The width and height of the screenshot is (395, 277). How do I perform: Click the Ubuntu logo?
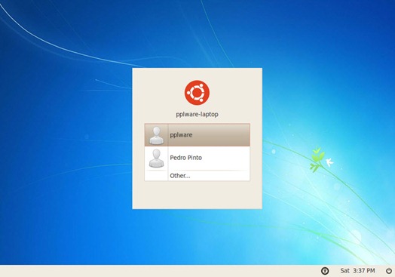click(197, 93)
